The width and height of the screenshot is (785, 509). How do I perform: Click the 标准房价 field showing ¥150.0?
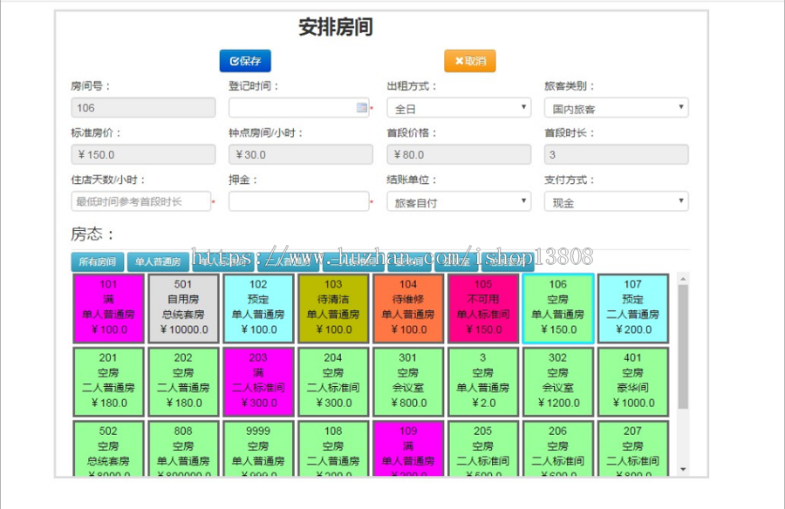pyautogui.click(x=143, y=154)
